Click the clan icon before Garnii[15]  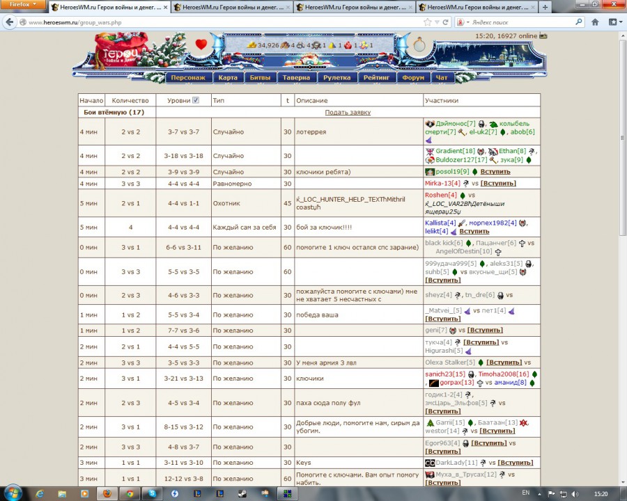[430, 422]
